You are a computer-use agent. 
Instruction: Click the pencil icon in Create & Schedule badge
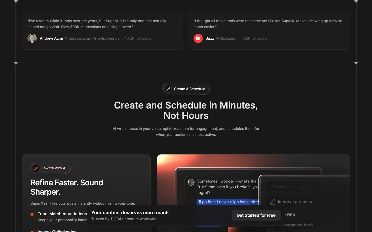[168, 89]
